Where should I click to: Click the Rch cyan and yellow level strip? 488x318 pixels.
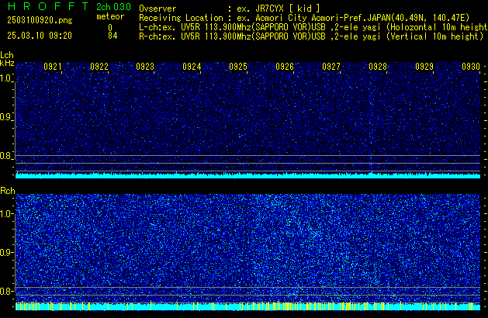[247, 306]
